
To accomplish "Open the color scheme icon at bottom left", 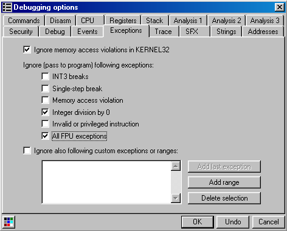I will (9, 222).
